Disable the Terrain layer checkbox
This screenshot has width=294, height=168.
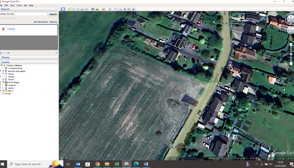(x=3, y=93)
